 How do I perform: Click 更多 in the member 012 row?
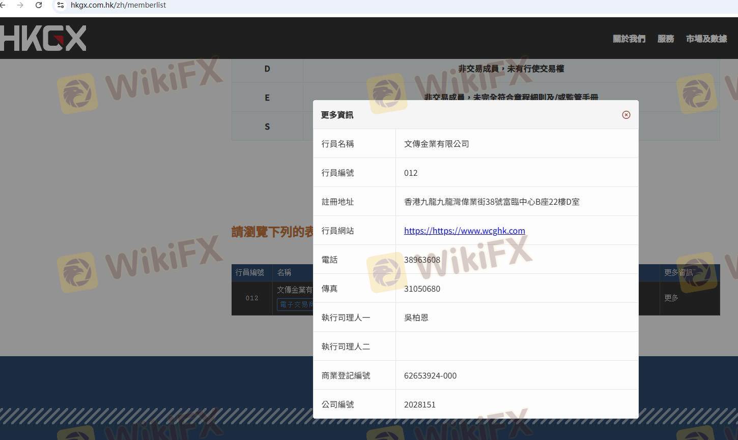pos(671,298)
